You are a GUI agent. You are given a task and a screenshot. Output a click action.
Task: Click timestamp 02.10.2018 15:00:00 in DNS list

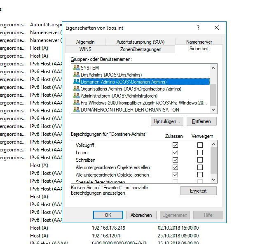[x=178, y=228]
